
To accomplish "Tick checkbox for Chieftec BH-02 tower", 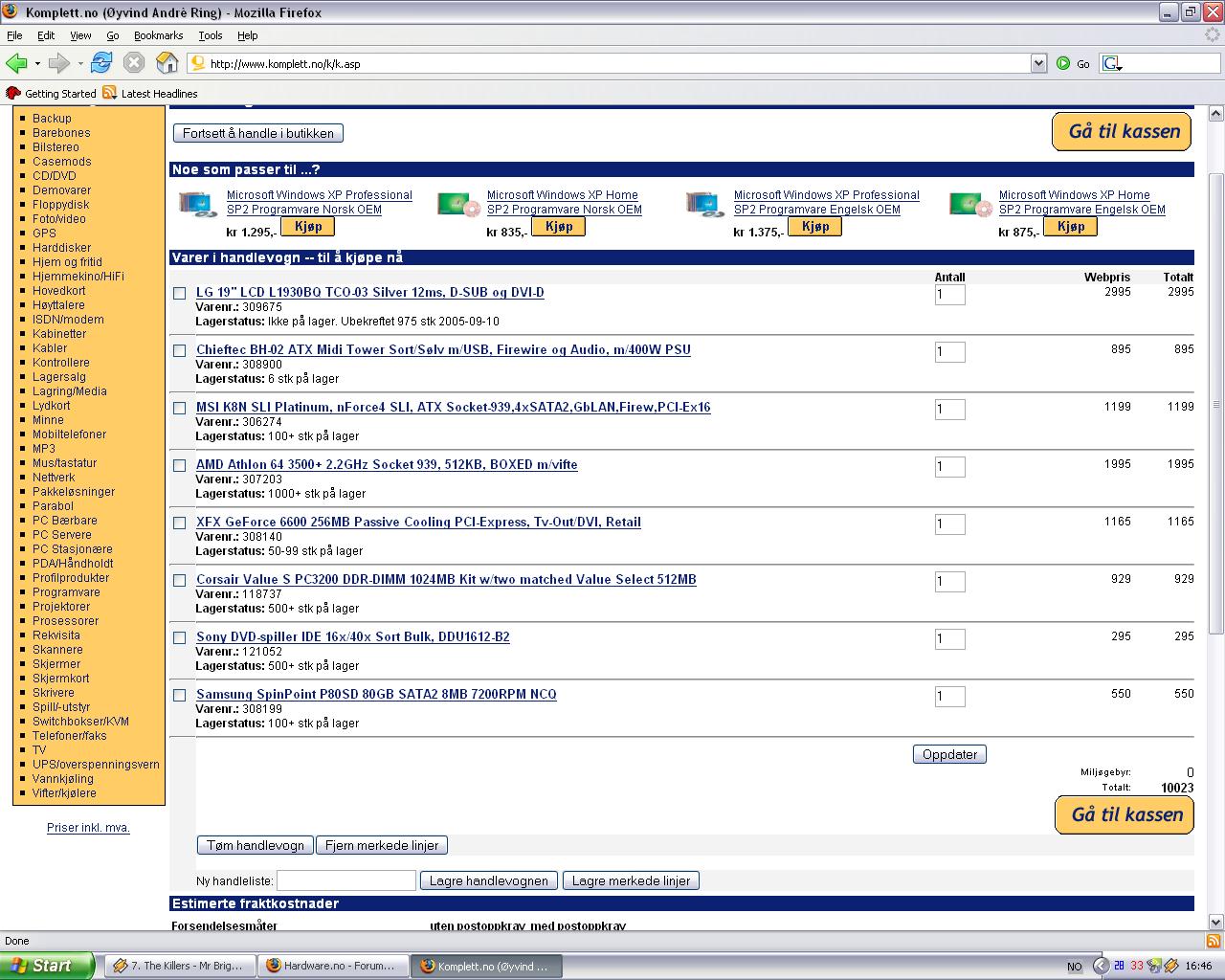I will [179, 350].
